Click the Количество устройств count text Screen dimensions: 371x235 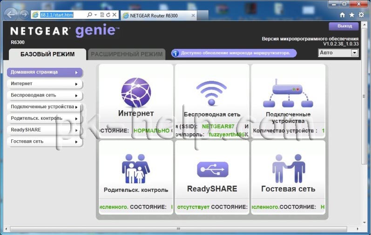285,131
